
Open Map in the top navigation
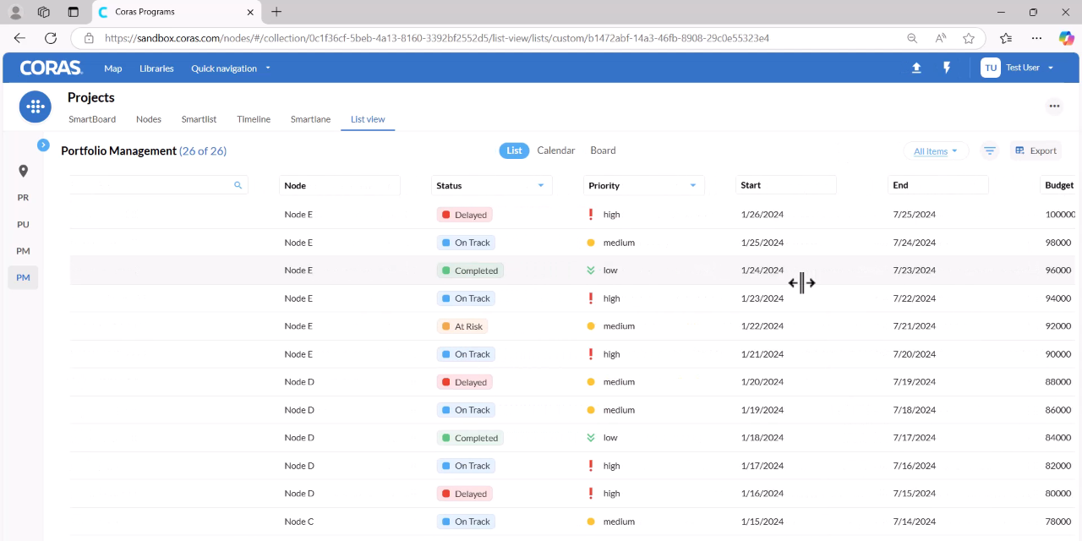pos(113,68)
